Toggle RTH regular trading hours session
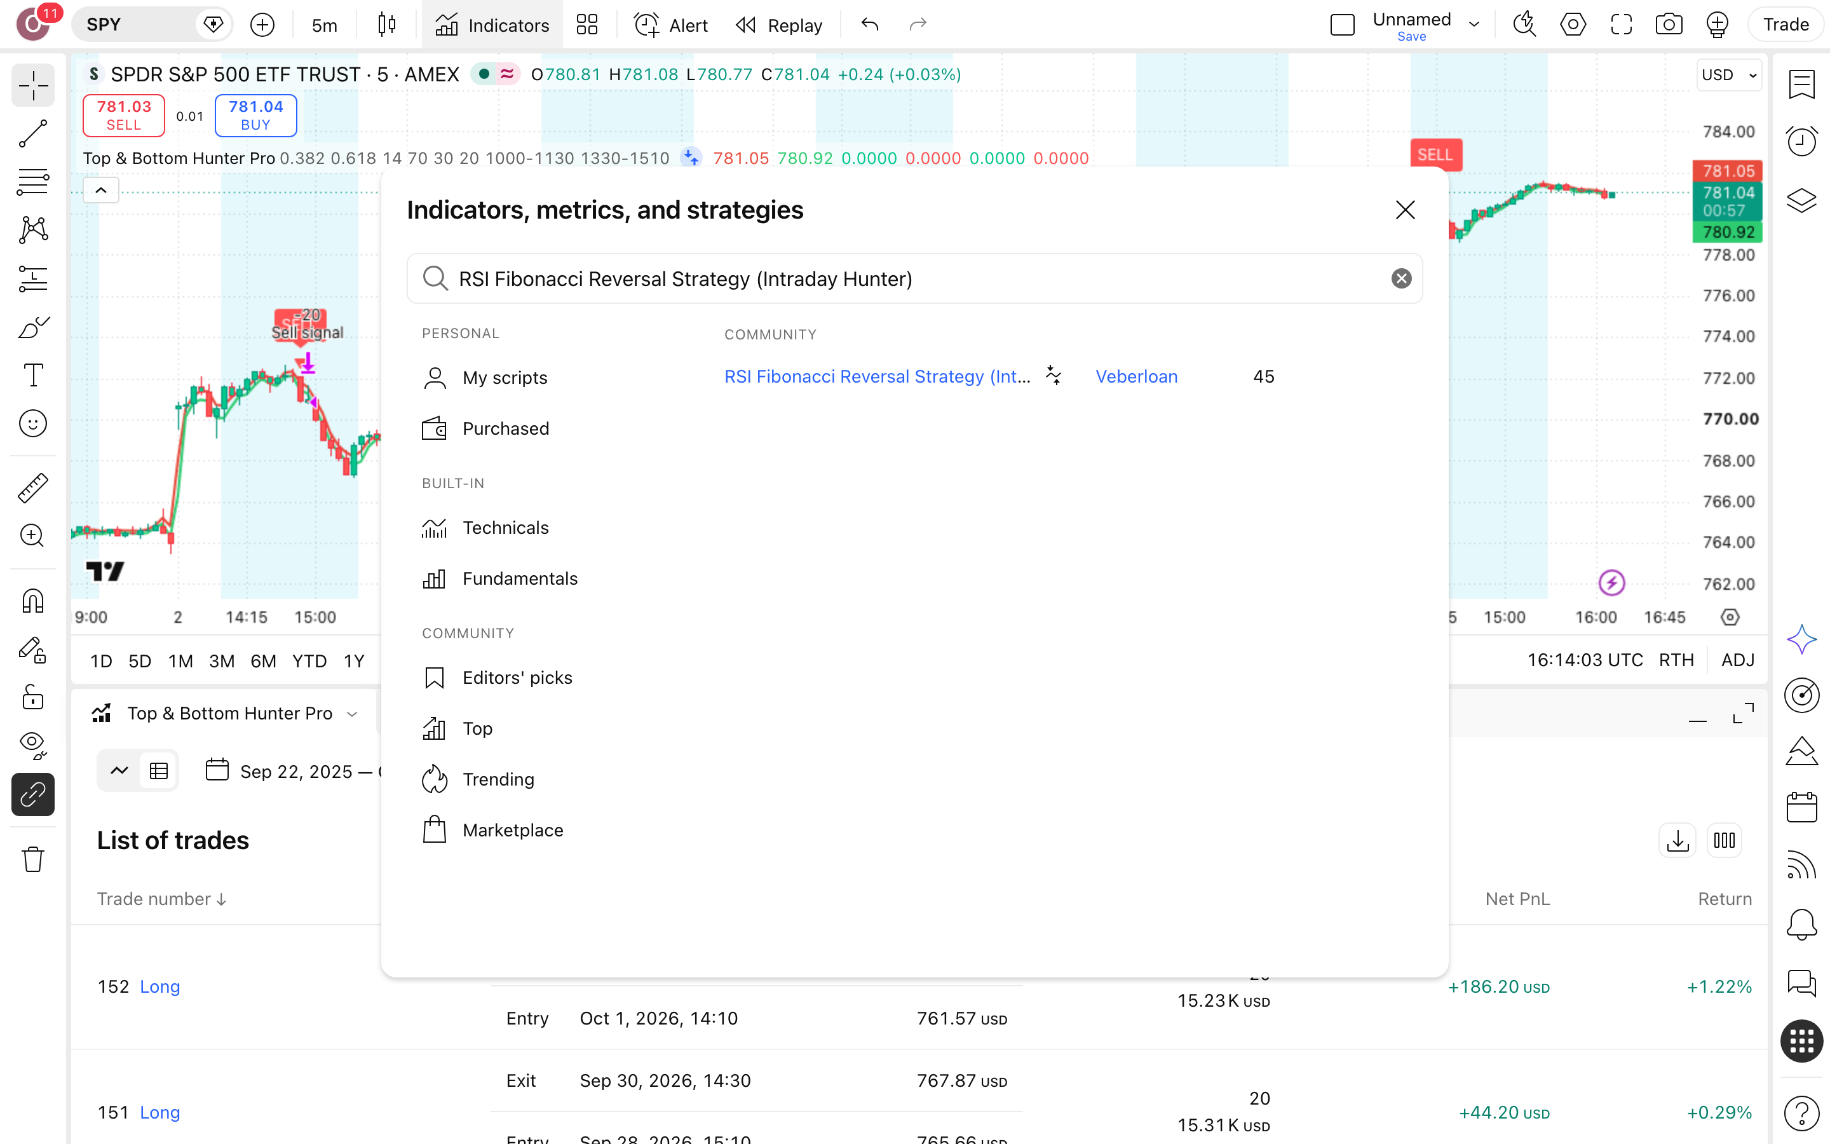The image size is (1830, 1144). pyautogui.click(x=1676, y=660)
